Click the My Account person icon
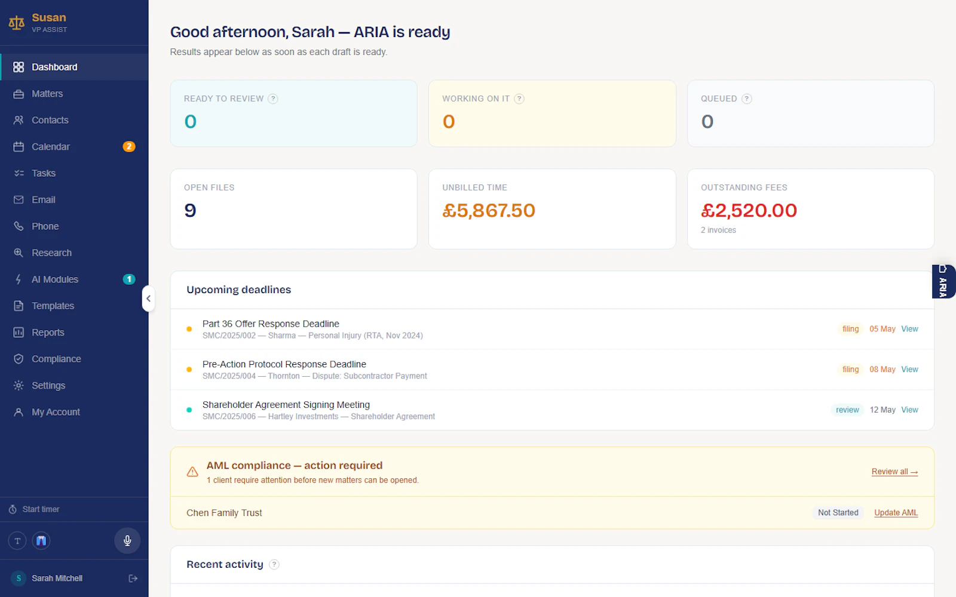Screen dimensions: 956x597 [x=19, y=412]
